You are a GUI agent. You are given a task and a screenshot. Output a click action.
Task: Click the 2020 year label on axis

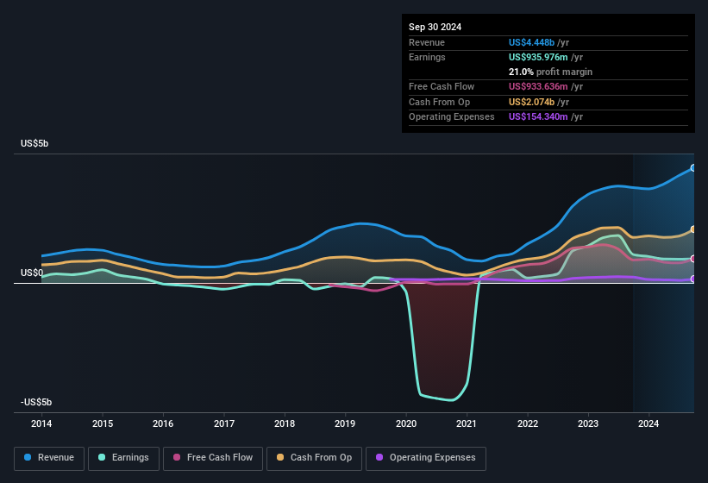point(406,423)
